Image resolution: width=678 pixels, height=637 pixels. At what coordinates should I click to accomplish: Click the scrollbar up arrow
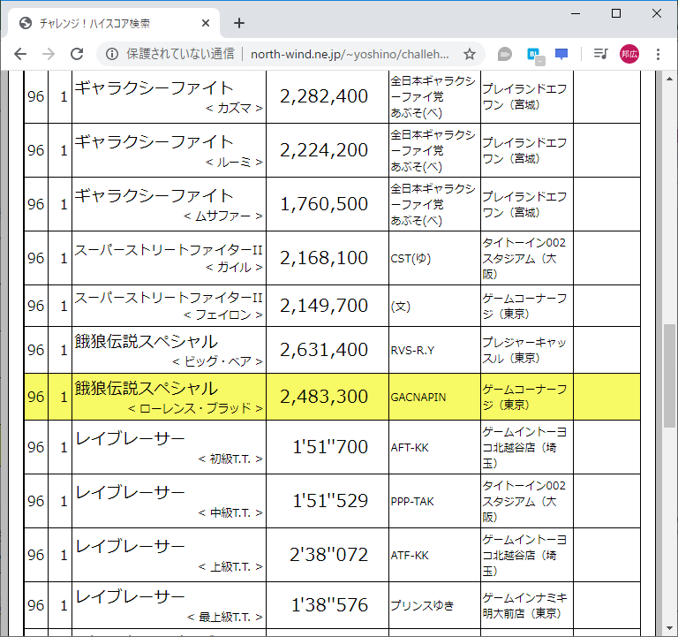pos(669,79)
